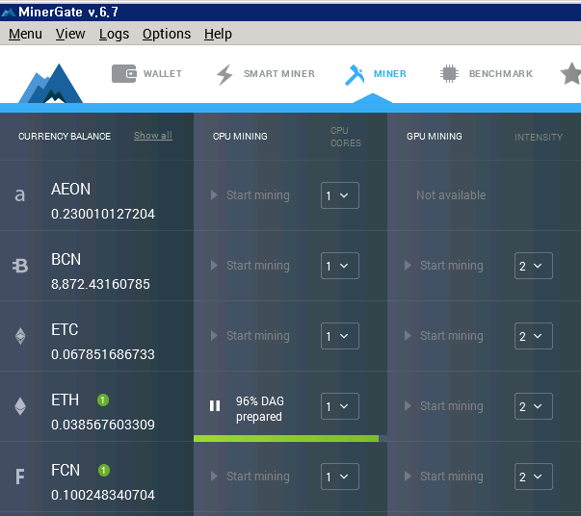Viewport: 581px width, 516px height.
Task: Click the MinerGate title bar icon
Action: pyautogui.click(x=8, y=13)
